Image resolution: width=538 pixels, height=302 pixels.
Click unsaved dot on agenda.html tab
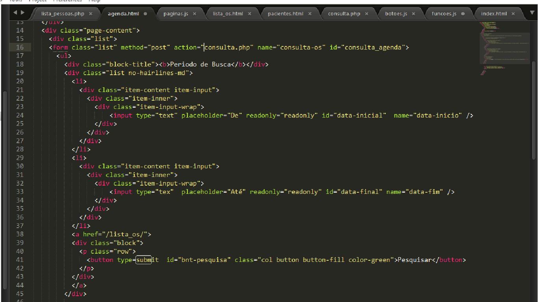[145, 14]
